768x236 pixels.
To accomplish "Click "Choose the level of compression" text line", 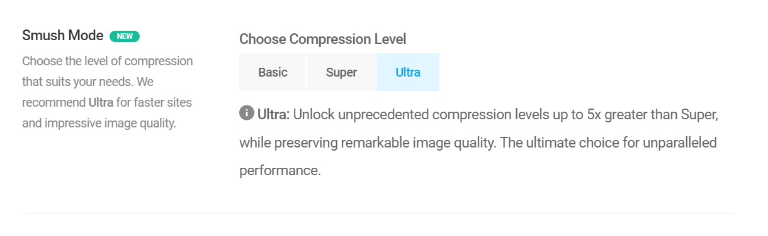I will click(x=108, y=62).
